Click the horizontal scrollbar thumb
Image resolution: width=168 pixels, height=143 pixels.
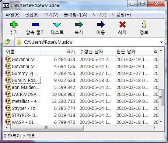(x=47, y=128)
